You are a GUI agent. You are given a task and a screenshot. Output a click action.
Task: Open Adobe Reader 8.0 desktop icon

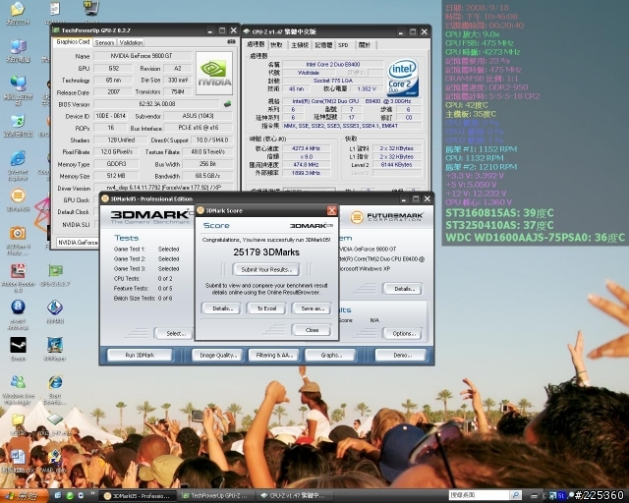(18, 271)
